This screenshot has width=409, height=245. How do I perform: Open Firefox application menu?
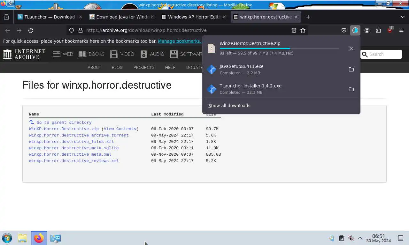point(401,30)
